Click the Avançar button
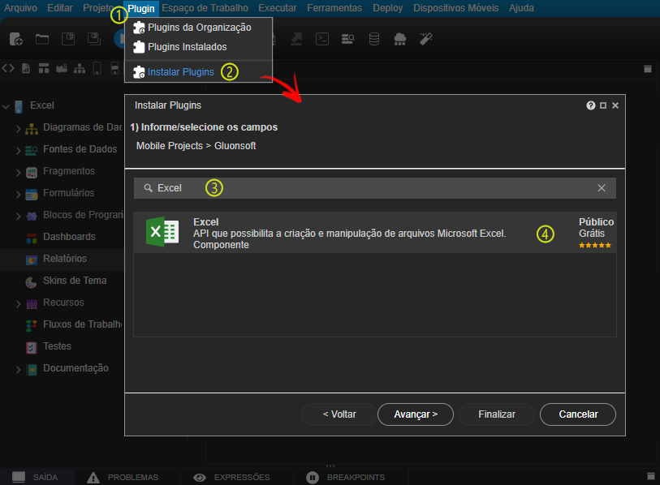The height and width of the screenshot is (485, 660). click(x=416, y=414)
